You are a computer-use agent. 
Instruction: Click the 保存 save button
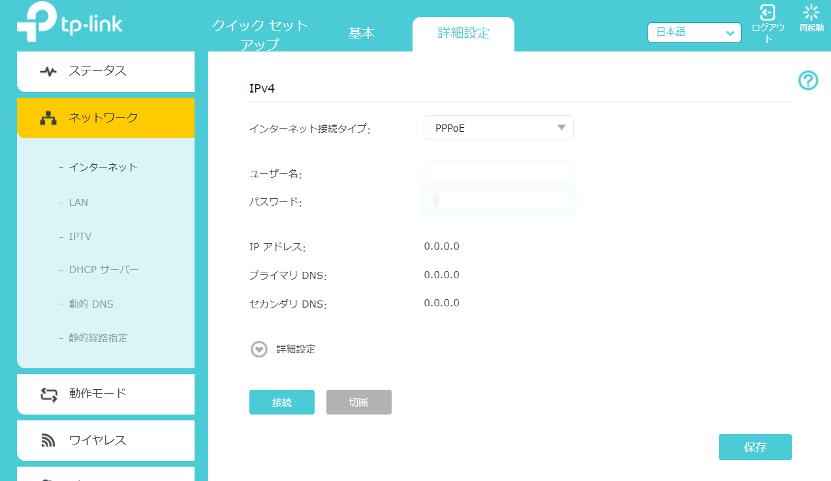(755, 447)
